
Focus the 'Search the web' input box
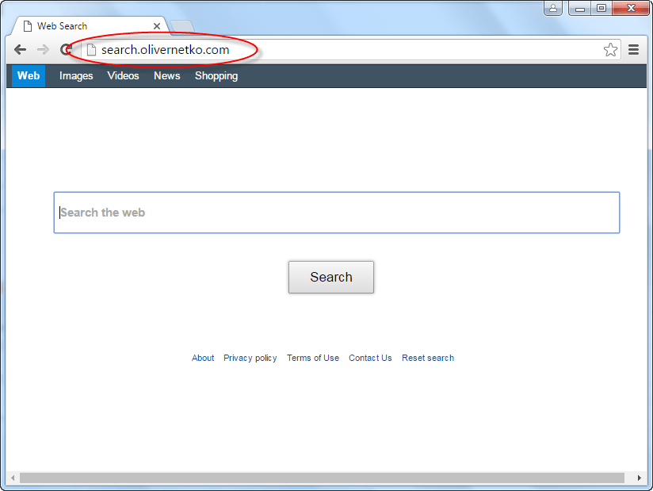coord(337,213)
